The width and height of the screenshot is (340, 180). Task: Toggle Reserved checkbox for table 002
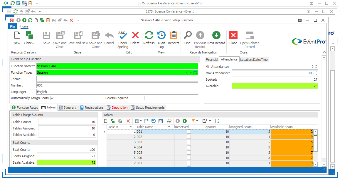pos(189,137)
